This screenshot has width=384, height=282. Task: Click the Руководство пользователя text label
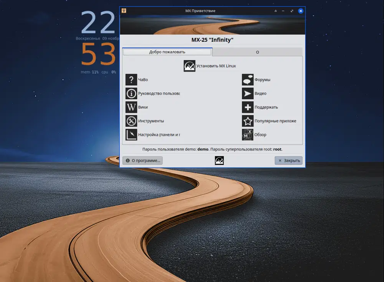[159, 93]
